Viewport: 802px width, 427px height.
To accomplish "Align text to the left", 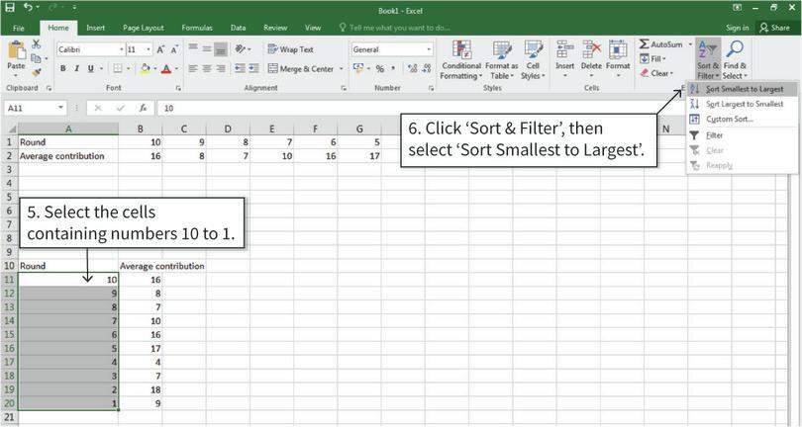I will tap(193, 68).
